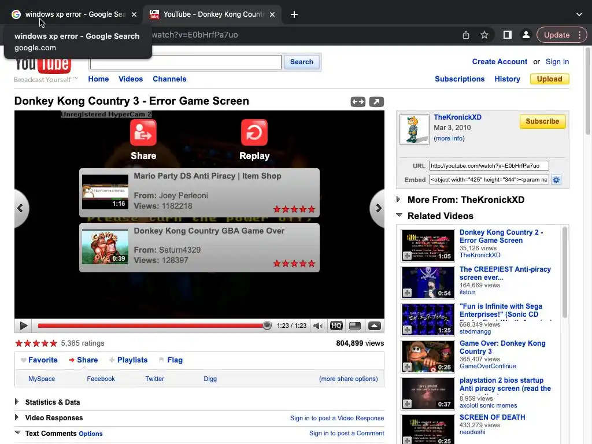This screenshot has width=592, height=444.
Task: Close the windows xp error Google tab
Action: 134,14
